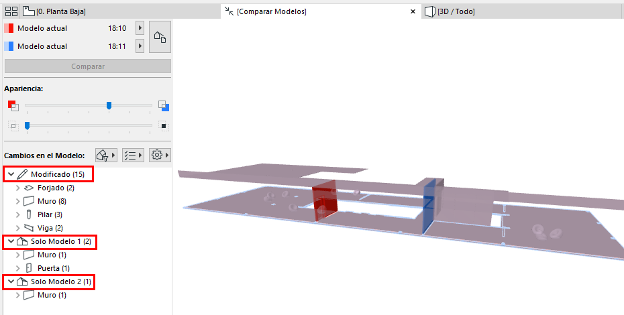Click the Comparar button
This screenshot has height=315, width=624.
click(87, 66)
